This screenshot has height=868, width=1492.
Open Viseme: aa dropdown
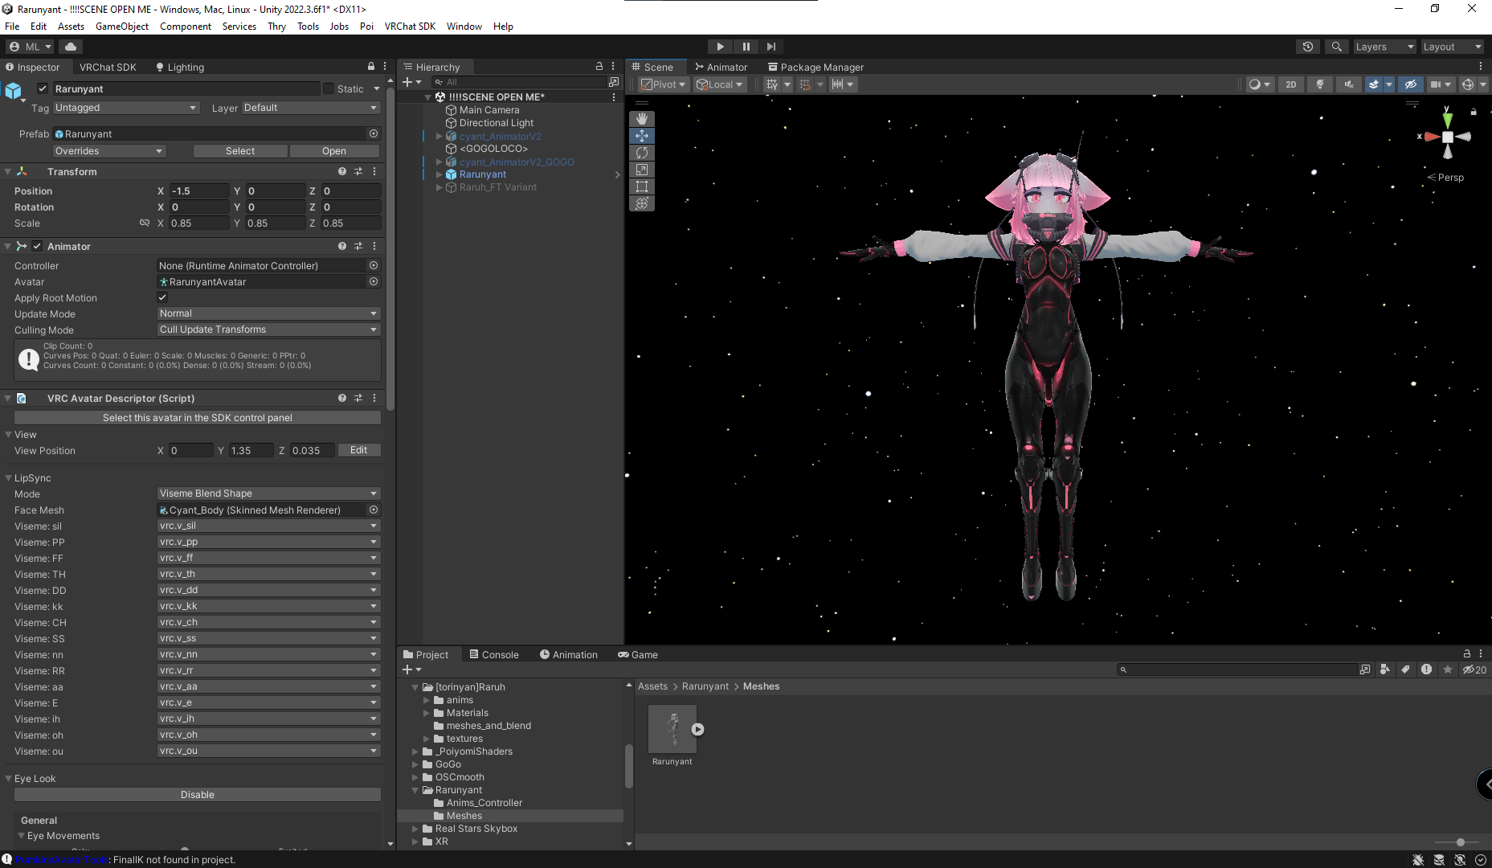(268, 686)
